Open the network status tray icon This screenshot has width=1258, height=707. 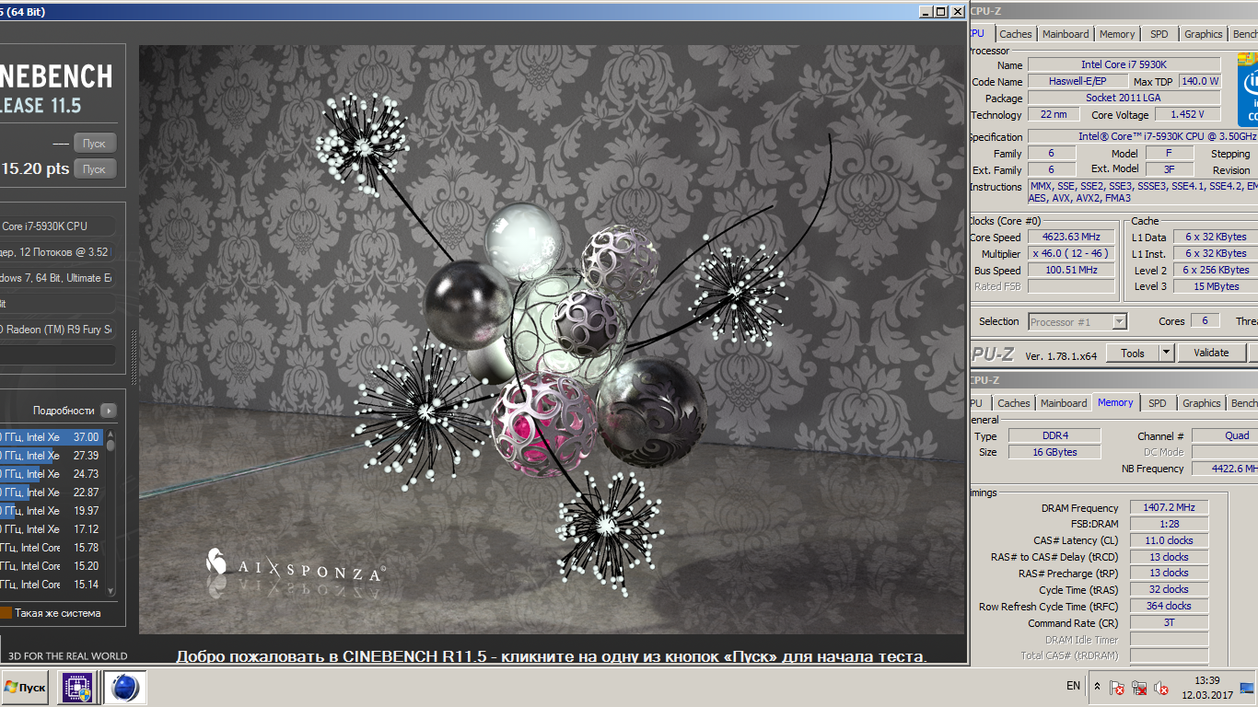coord(1139,688)
